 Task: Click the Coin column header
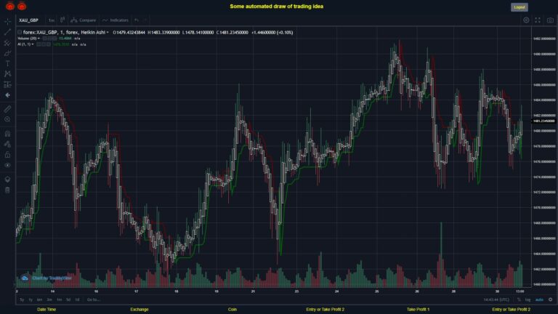tap(232, 310)
